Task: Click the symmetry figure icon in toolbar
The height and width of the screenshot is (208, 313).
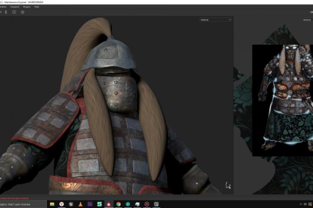Action: tap(6, 12)
